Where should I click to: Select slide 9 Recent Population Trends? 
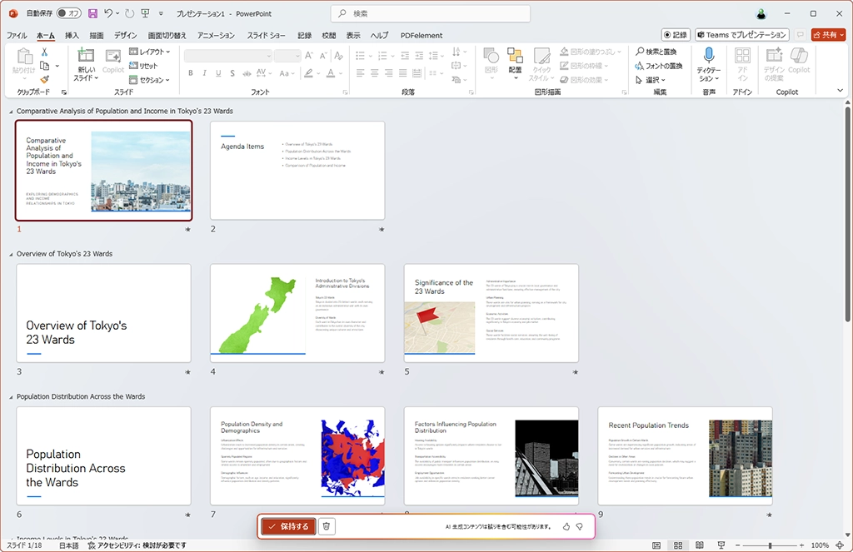(x=685, y=455)
